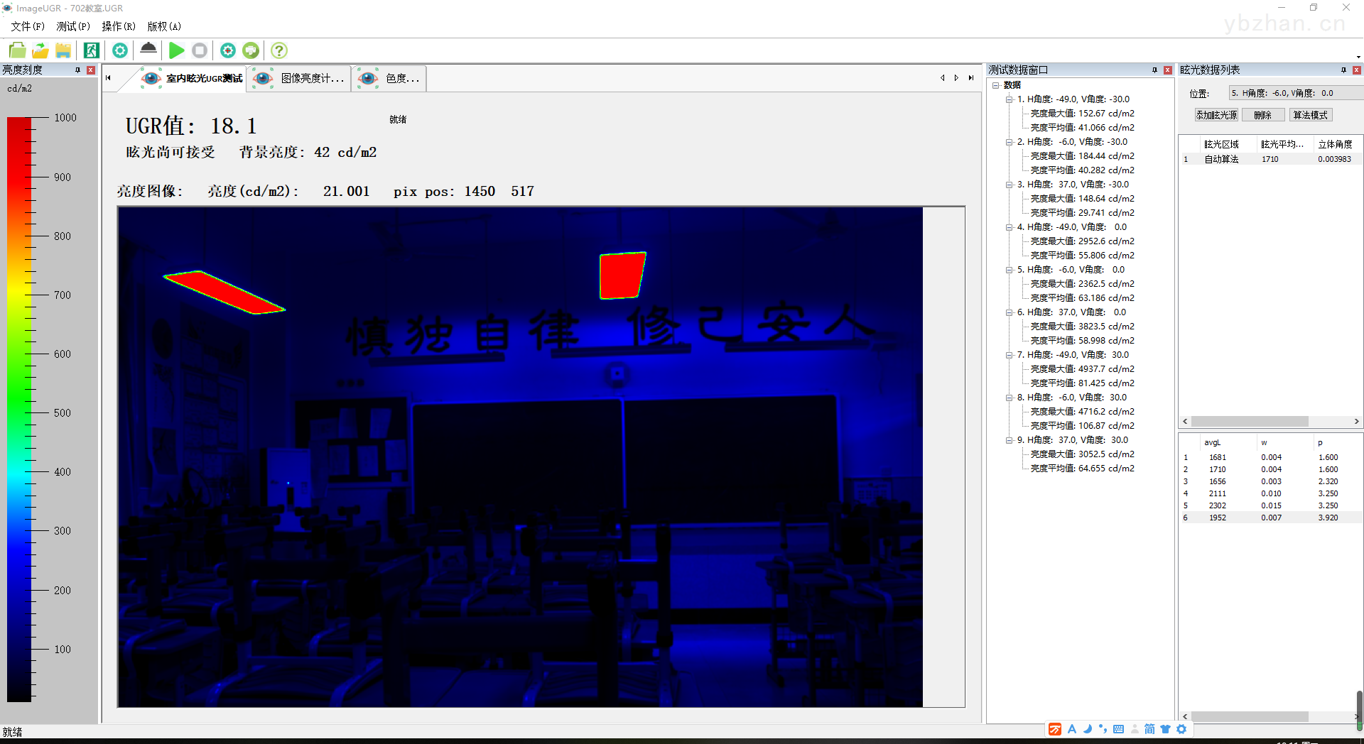The width and height of the screenshot is (1364, 744).
Task: Open help with the question mark icon
Action: pyautogui.click(x=279, y=50)
